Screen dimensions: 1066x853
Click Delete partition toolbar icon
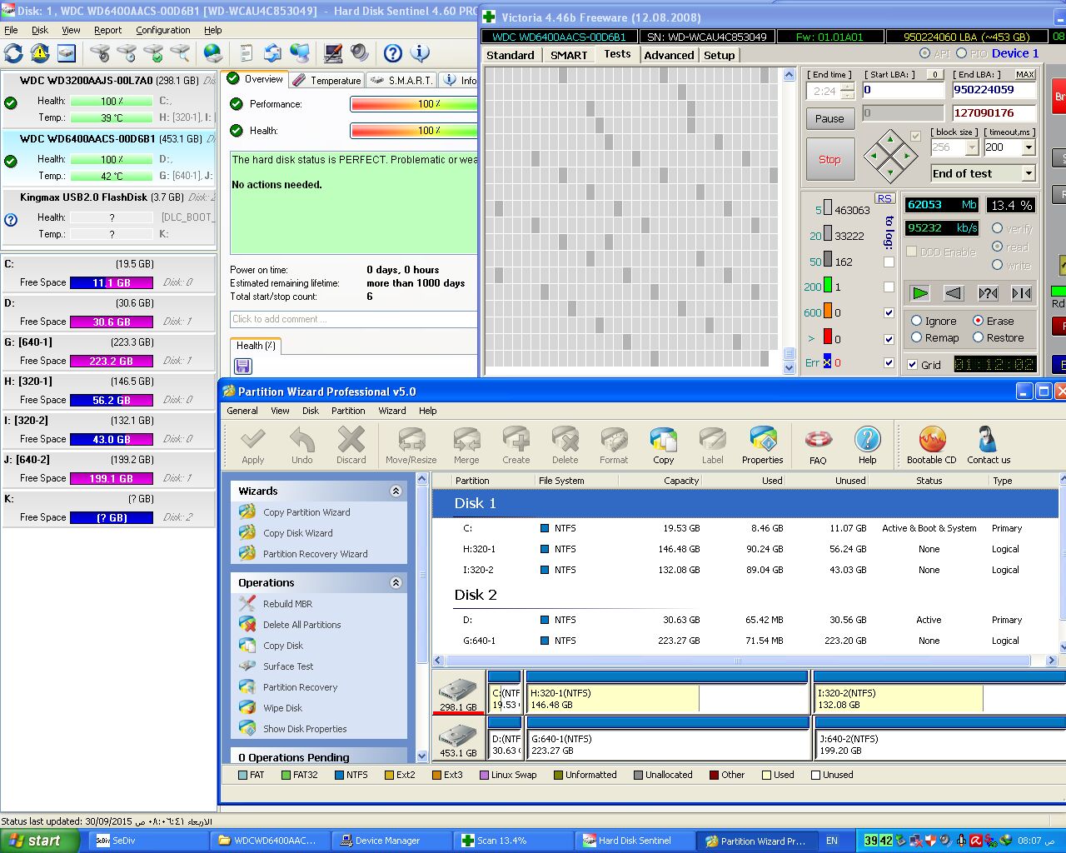click(565, 446)
